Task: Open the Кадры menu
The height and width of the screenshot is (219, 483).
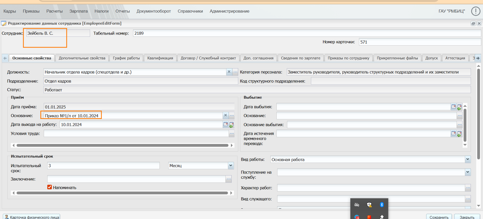Action: [x=10, y=11]
